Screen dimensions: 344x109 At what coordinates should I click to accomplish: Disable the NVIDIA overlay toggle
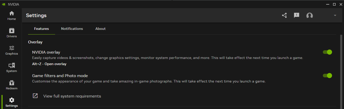(x=327, y=52)
